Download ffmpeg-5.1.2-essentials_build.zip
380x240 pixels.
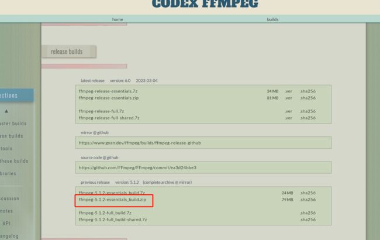(112, 200)
